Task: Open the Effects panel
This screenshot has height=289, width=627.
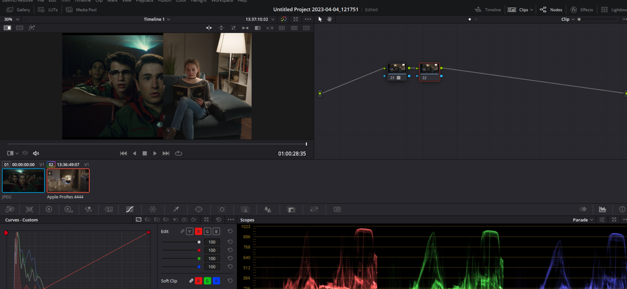Action: [x=582, y=10]
